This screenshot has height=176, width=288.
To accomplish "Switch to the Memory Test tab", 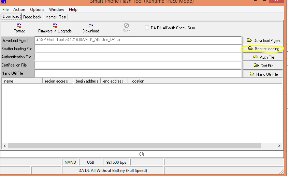I will point(56,17).
